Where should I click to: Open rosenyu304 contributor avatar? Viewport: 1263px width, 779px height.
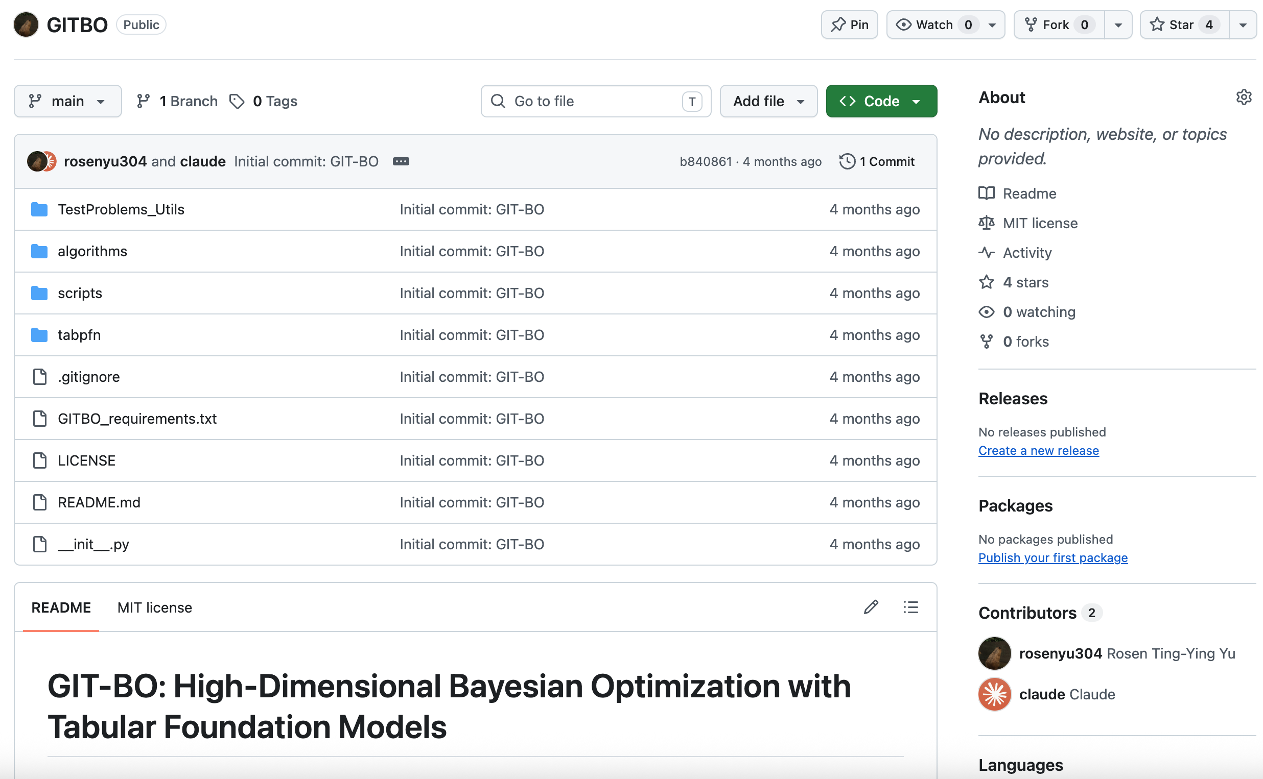pos(994,653)
